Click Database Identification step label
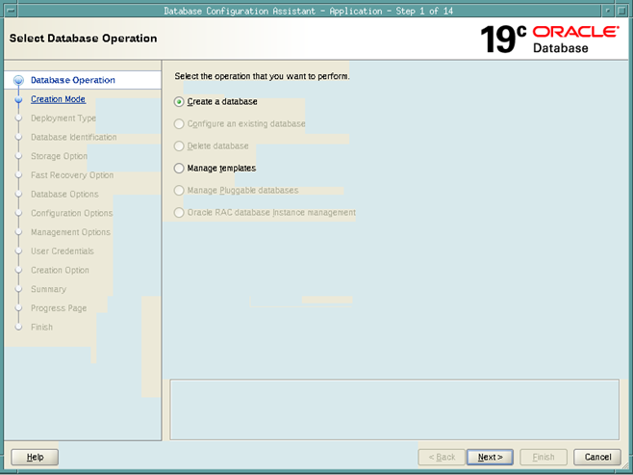This screenshot has height=475, width=633. (74, 137)
